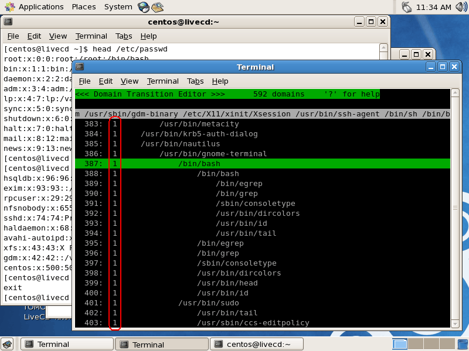
Task: Launch the web browser from the panel
Action: (144, 7)
